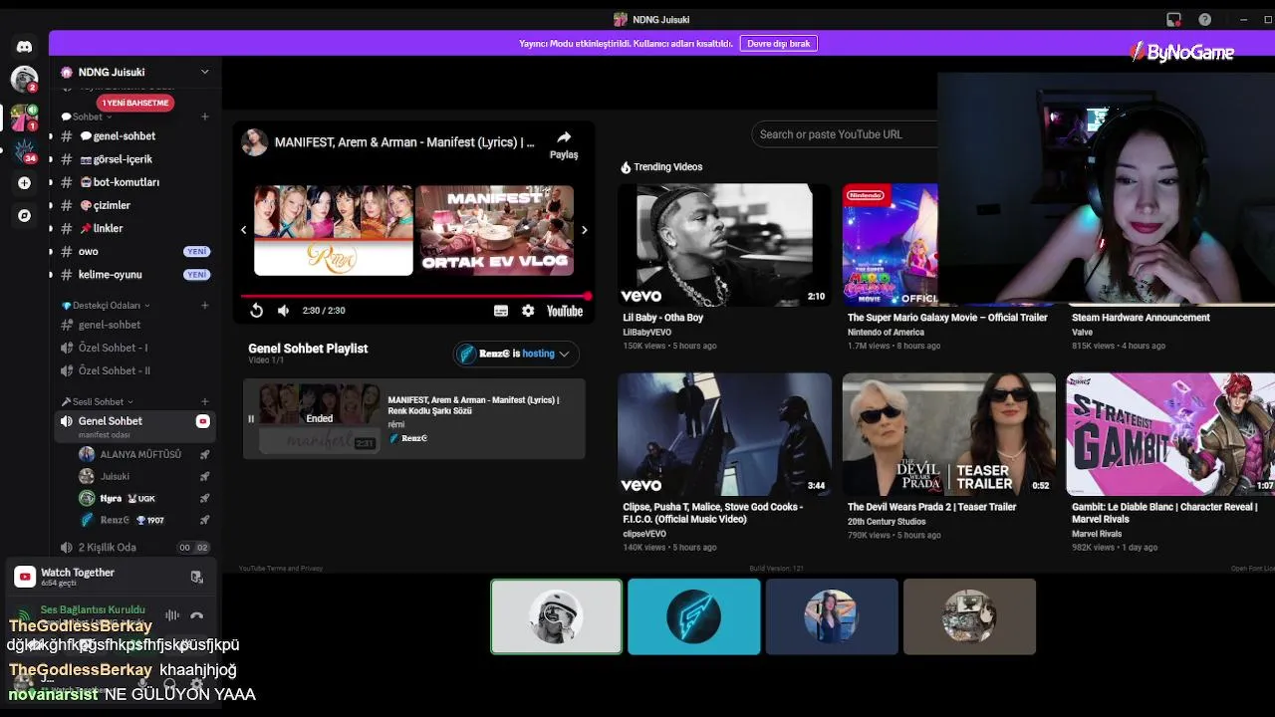Disconnect from voice with hang-up icon
The height and width of the screenshot is (717, 1275).
coord(196,615)
